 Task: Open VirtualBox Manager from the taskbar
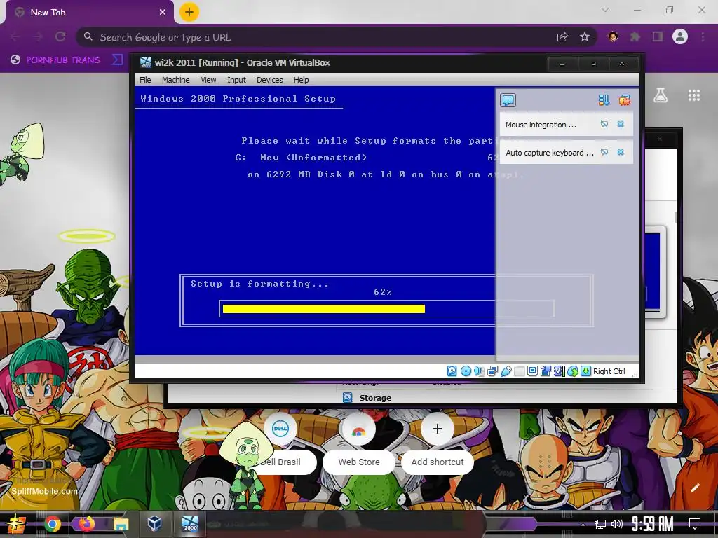coord(154,523)
